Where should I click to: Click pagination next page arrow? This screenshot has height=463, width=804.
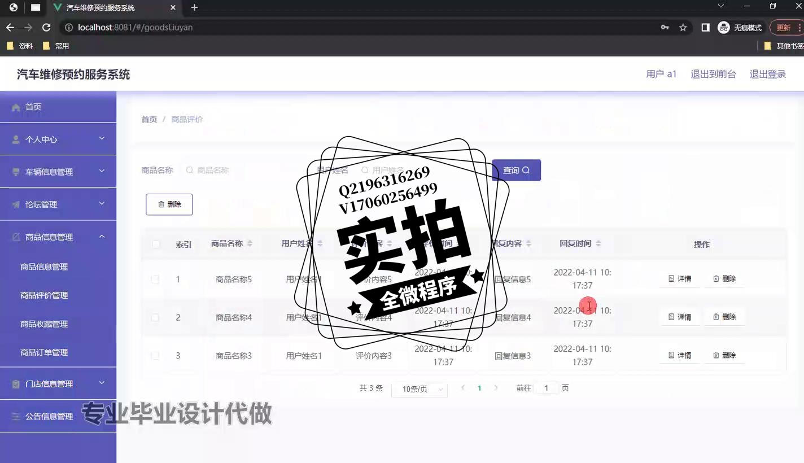tap(496, 388)
